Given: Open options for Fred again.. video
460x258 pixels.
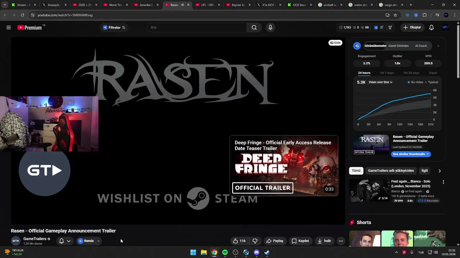Looking at the screenshot, I should [443, 182].
